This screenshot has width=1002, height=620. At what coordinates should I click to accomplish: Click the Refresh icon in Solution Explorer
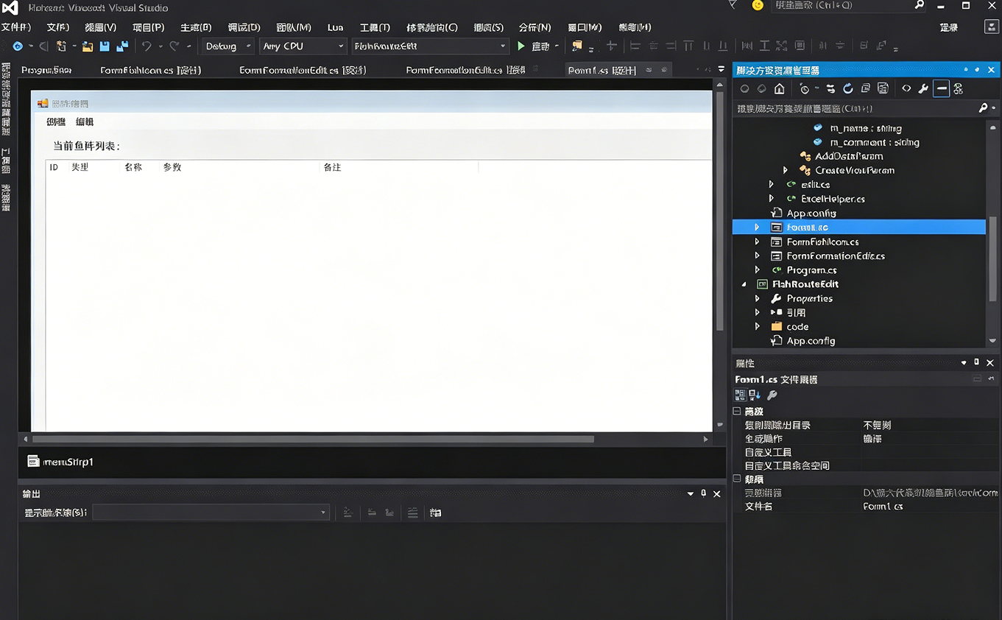pyautogui.click(x=848, y=89)
